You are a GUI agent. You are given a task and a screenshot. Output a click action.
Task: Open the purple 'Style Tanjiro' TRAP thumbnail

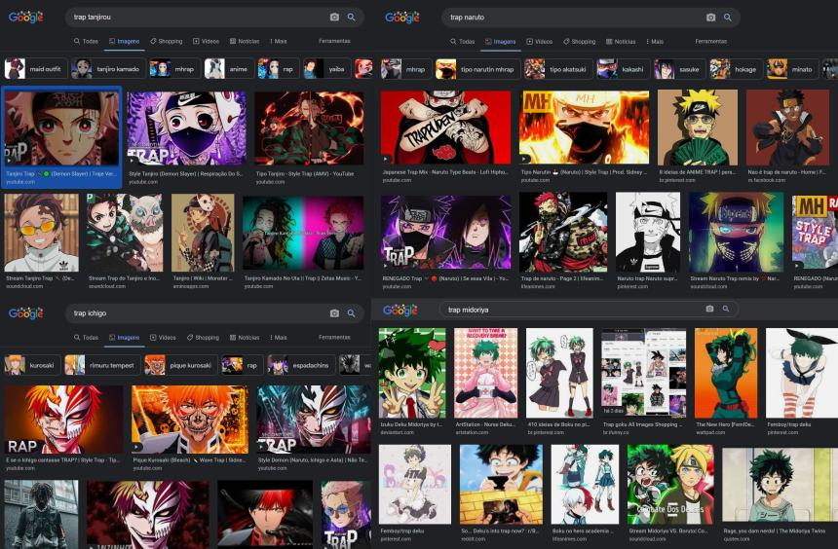(186, 128)
